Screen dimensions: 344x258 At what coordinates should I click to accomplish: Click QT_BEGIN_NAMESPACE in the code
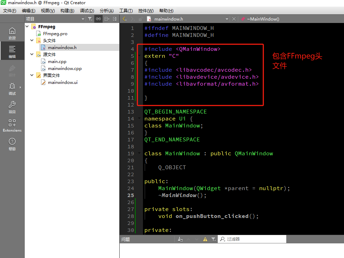click(176, 111)
